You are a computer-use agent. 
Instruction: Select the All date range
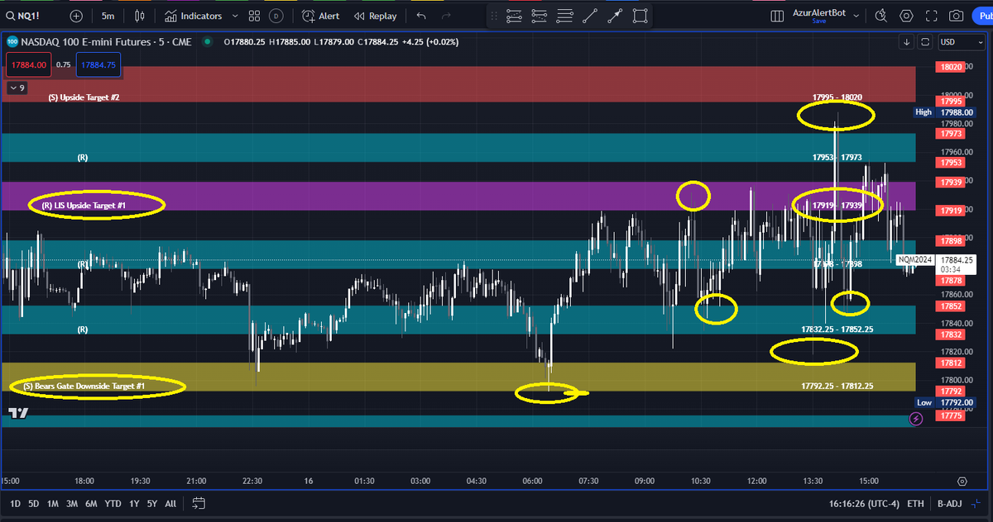(170, 503)
